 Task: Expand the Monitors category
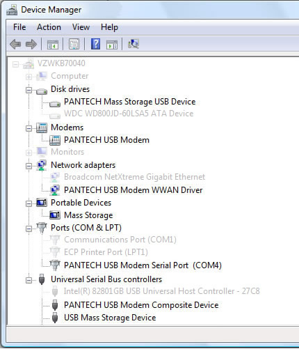(x=29, y=153)
